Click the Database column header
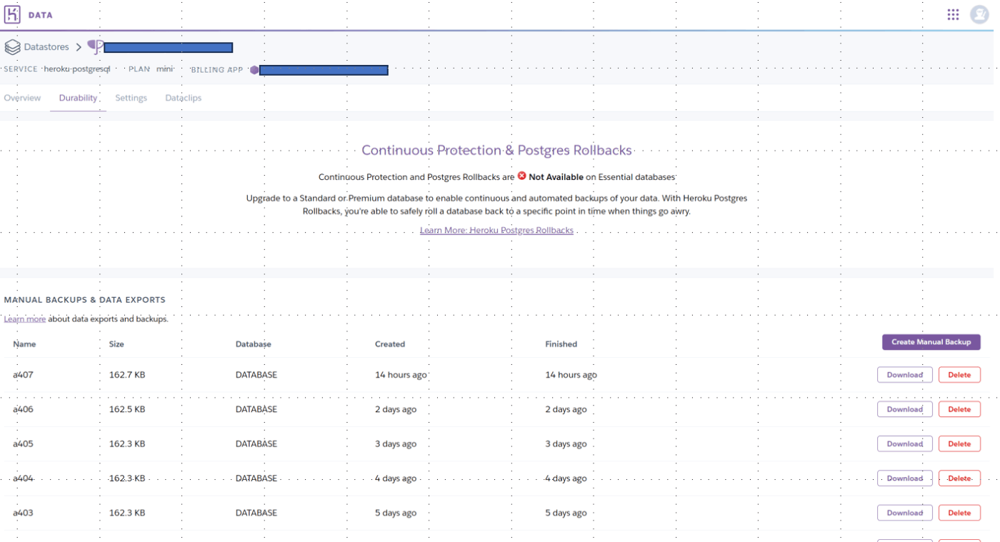This screenshot has width=1000, height=542. point(254,344)
